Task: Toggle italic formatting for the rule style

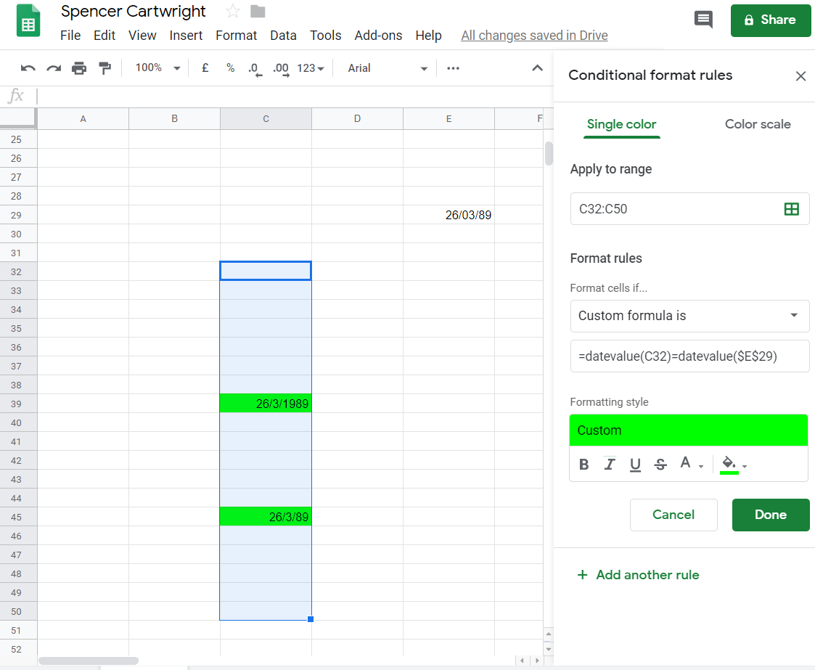Action: coord(610,464)
